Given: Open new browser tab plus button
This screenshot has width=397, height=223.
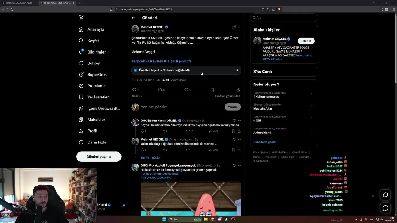Looking at the screenshot, I should coord(79,3).
